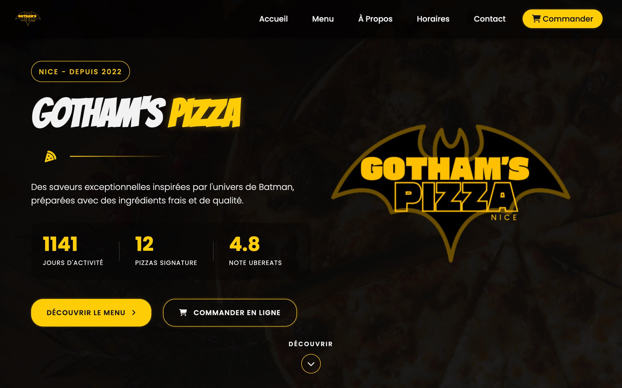Click Commander en ligne outlined button
Image resolution: width=622 pixels, height=388 pixels.
coord(230,312)
